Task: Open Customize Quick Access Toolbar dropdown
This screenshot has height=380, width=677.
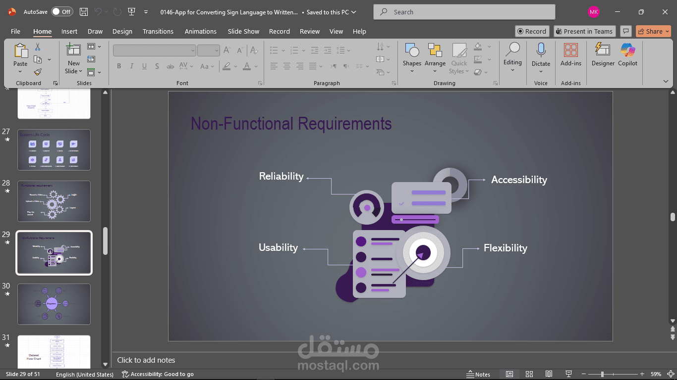Action: [146, 12]
